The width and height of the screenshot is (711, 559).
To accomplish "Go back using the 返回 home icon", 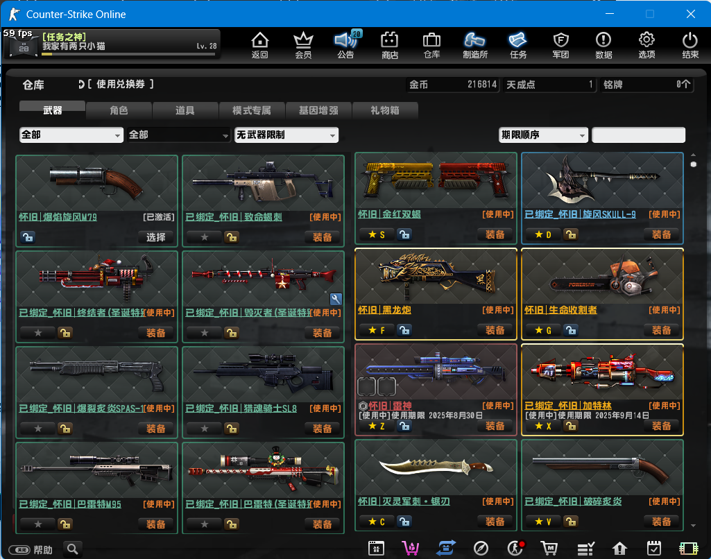I will pyautogui.click(x=260, y=45).
